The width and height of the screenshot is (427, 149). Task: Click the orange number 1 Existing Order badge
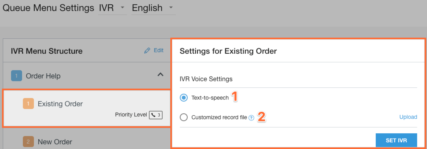28,104
